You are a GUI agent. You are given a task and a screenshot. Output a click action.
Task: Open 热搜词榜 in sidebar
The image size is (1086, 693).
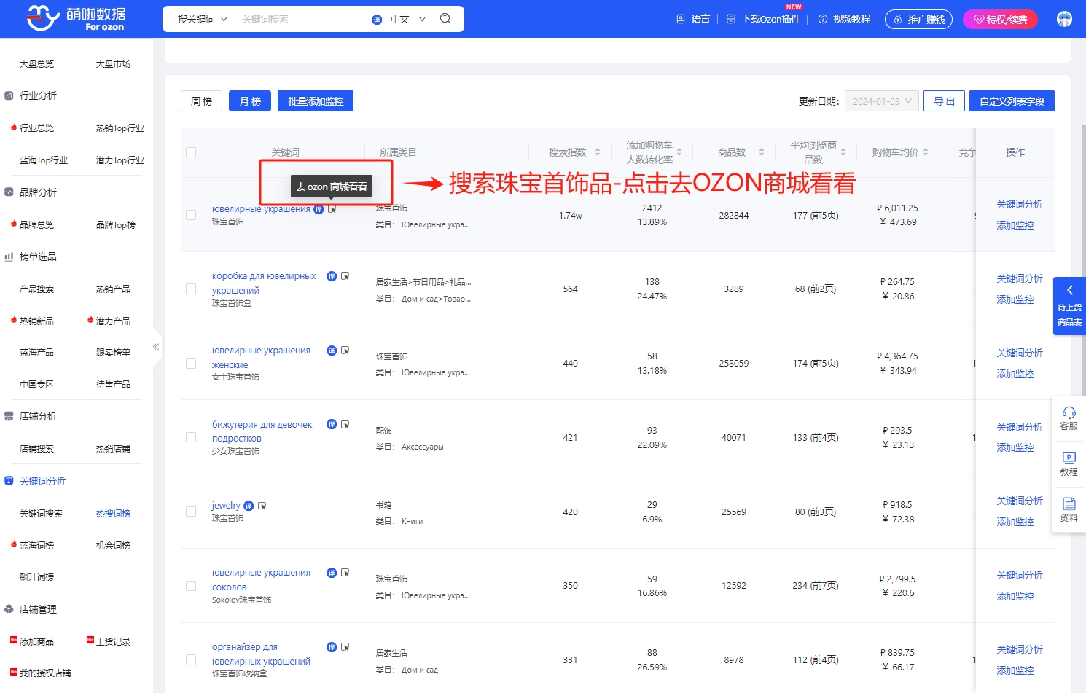[x=113, y=514]
